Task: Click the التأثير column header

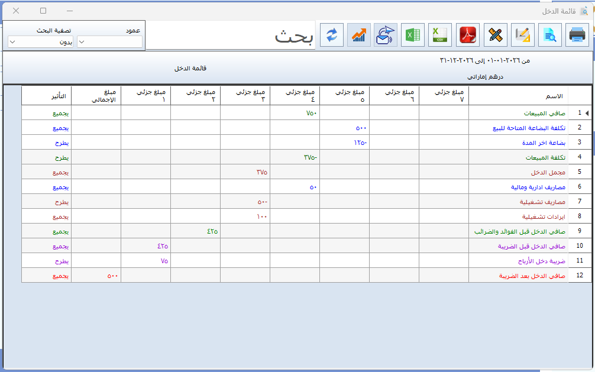Action: [x=46, y=96]
